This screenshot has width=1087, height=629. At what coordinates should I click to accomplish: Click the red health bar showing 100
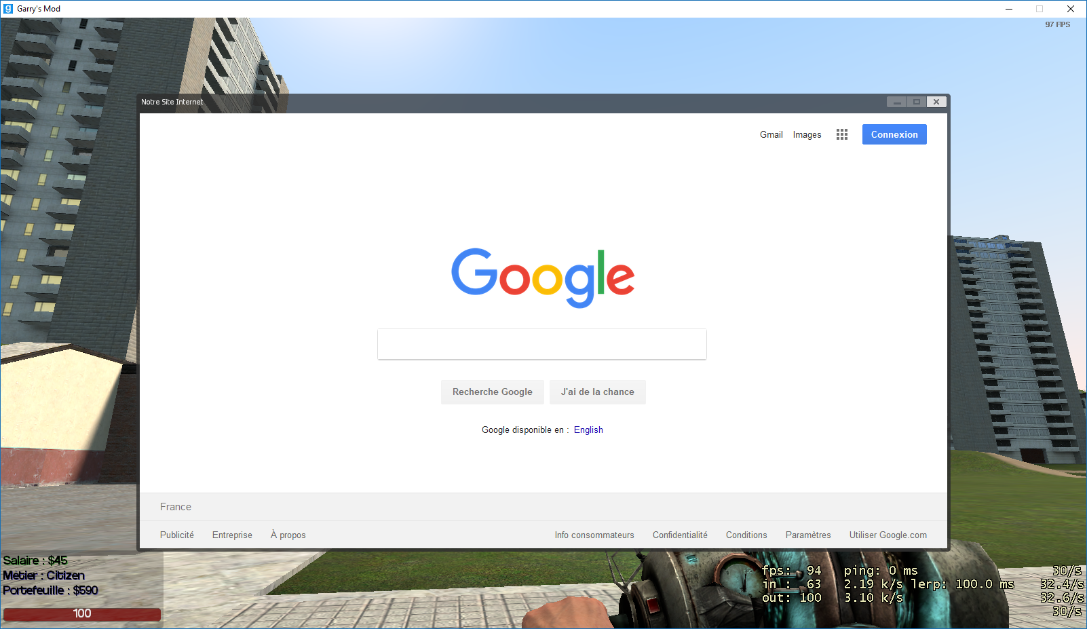coord(82,614)
